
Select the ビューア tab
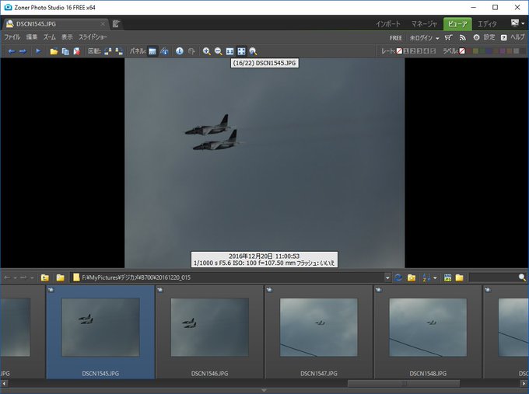pyautogui.click(x=457, y=24)
